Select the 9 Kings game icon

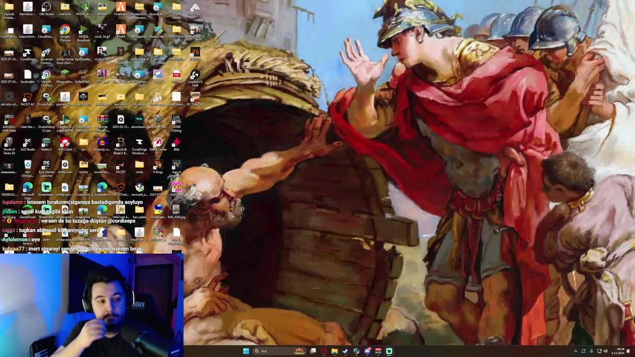tap(158, 167)
